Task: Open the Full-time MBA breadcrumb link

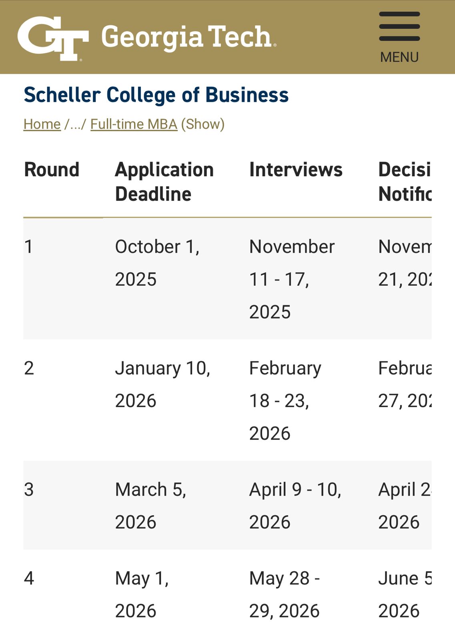Action: (x=134, y=124)
